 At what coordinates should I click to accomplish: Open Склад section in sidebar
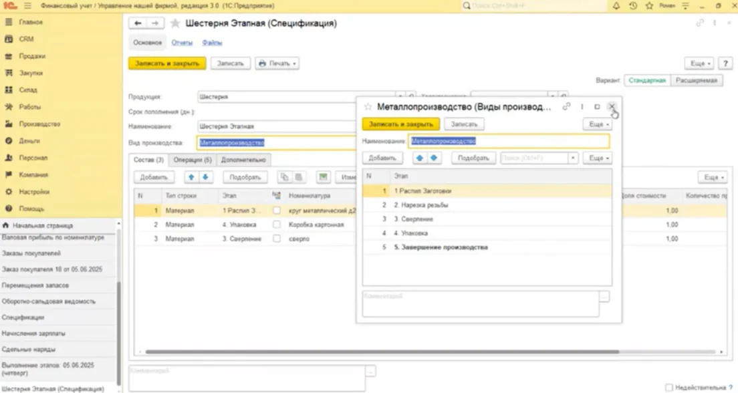pos(28,90)
